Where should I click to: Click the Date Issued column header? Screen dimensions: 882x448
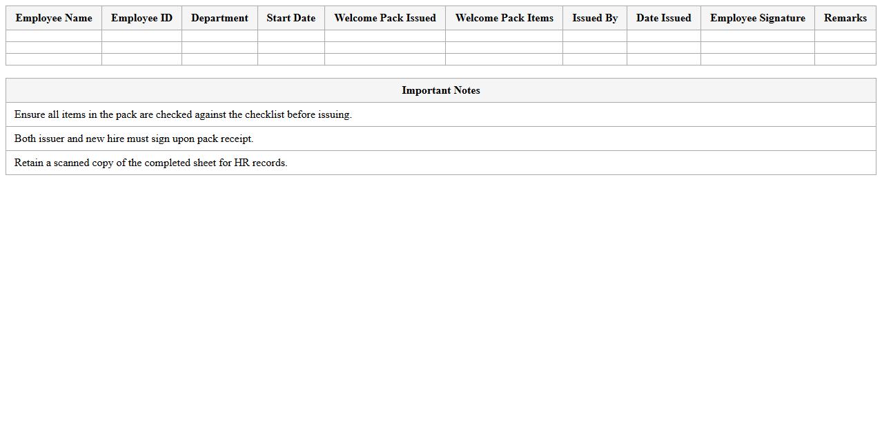pos(663,18)
